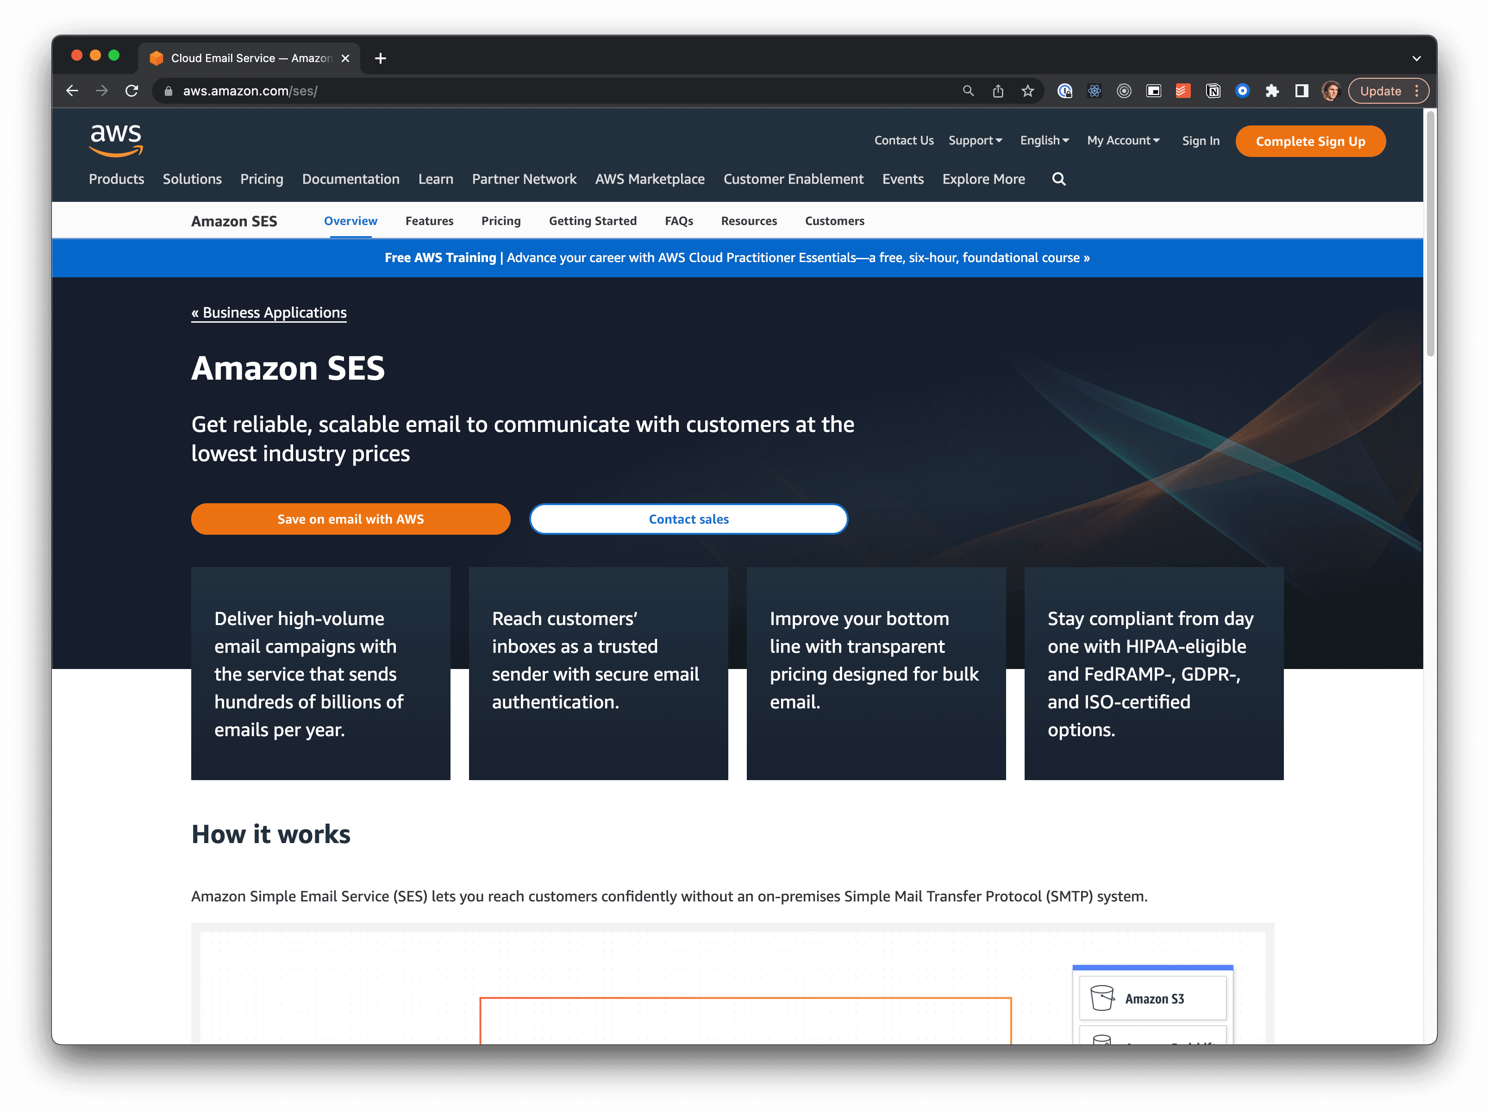Open the Partner Network menu
1489x1113 pixels.
[x=524, y=179]
